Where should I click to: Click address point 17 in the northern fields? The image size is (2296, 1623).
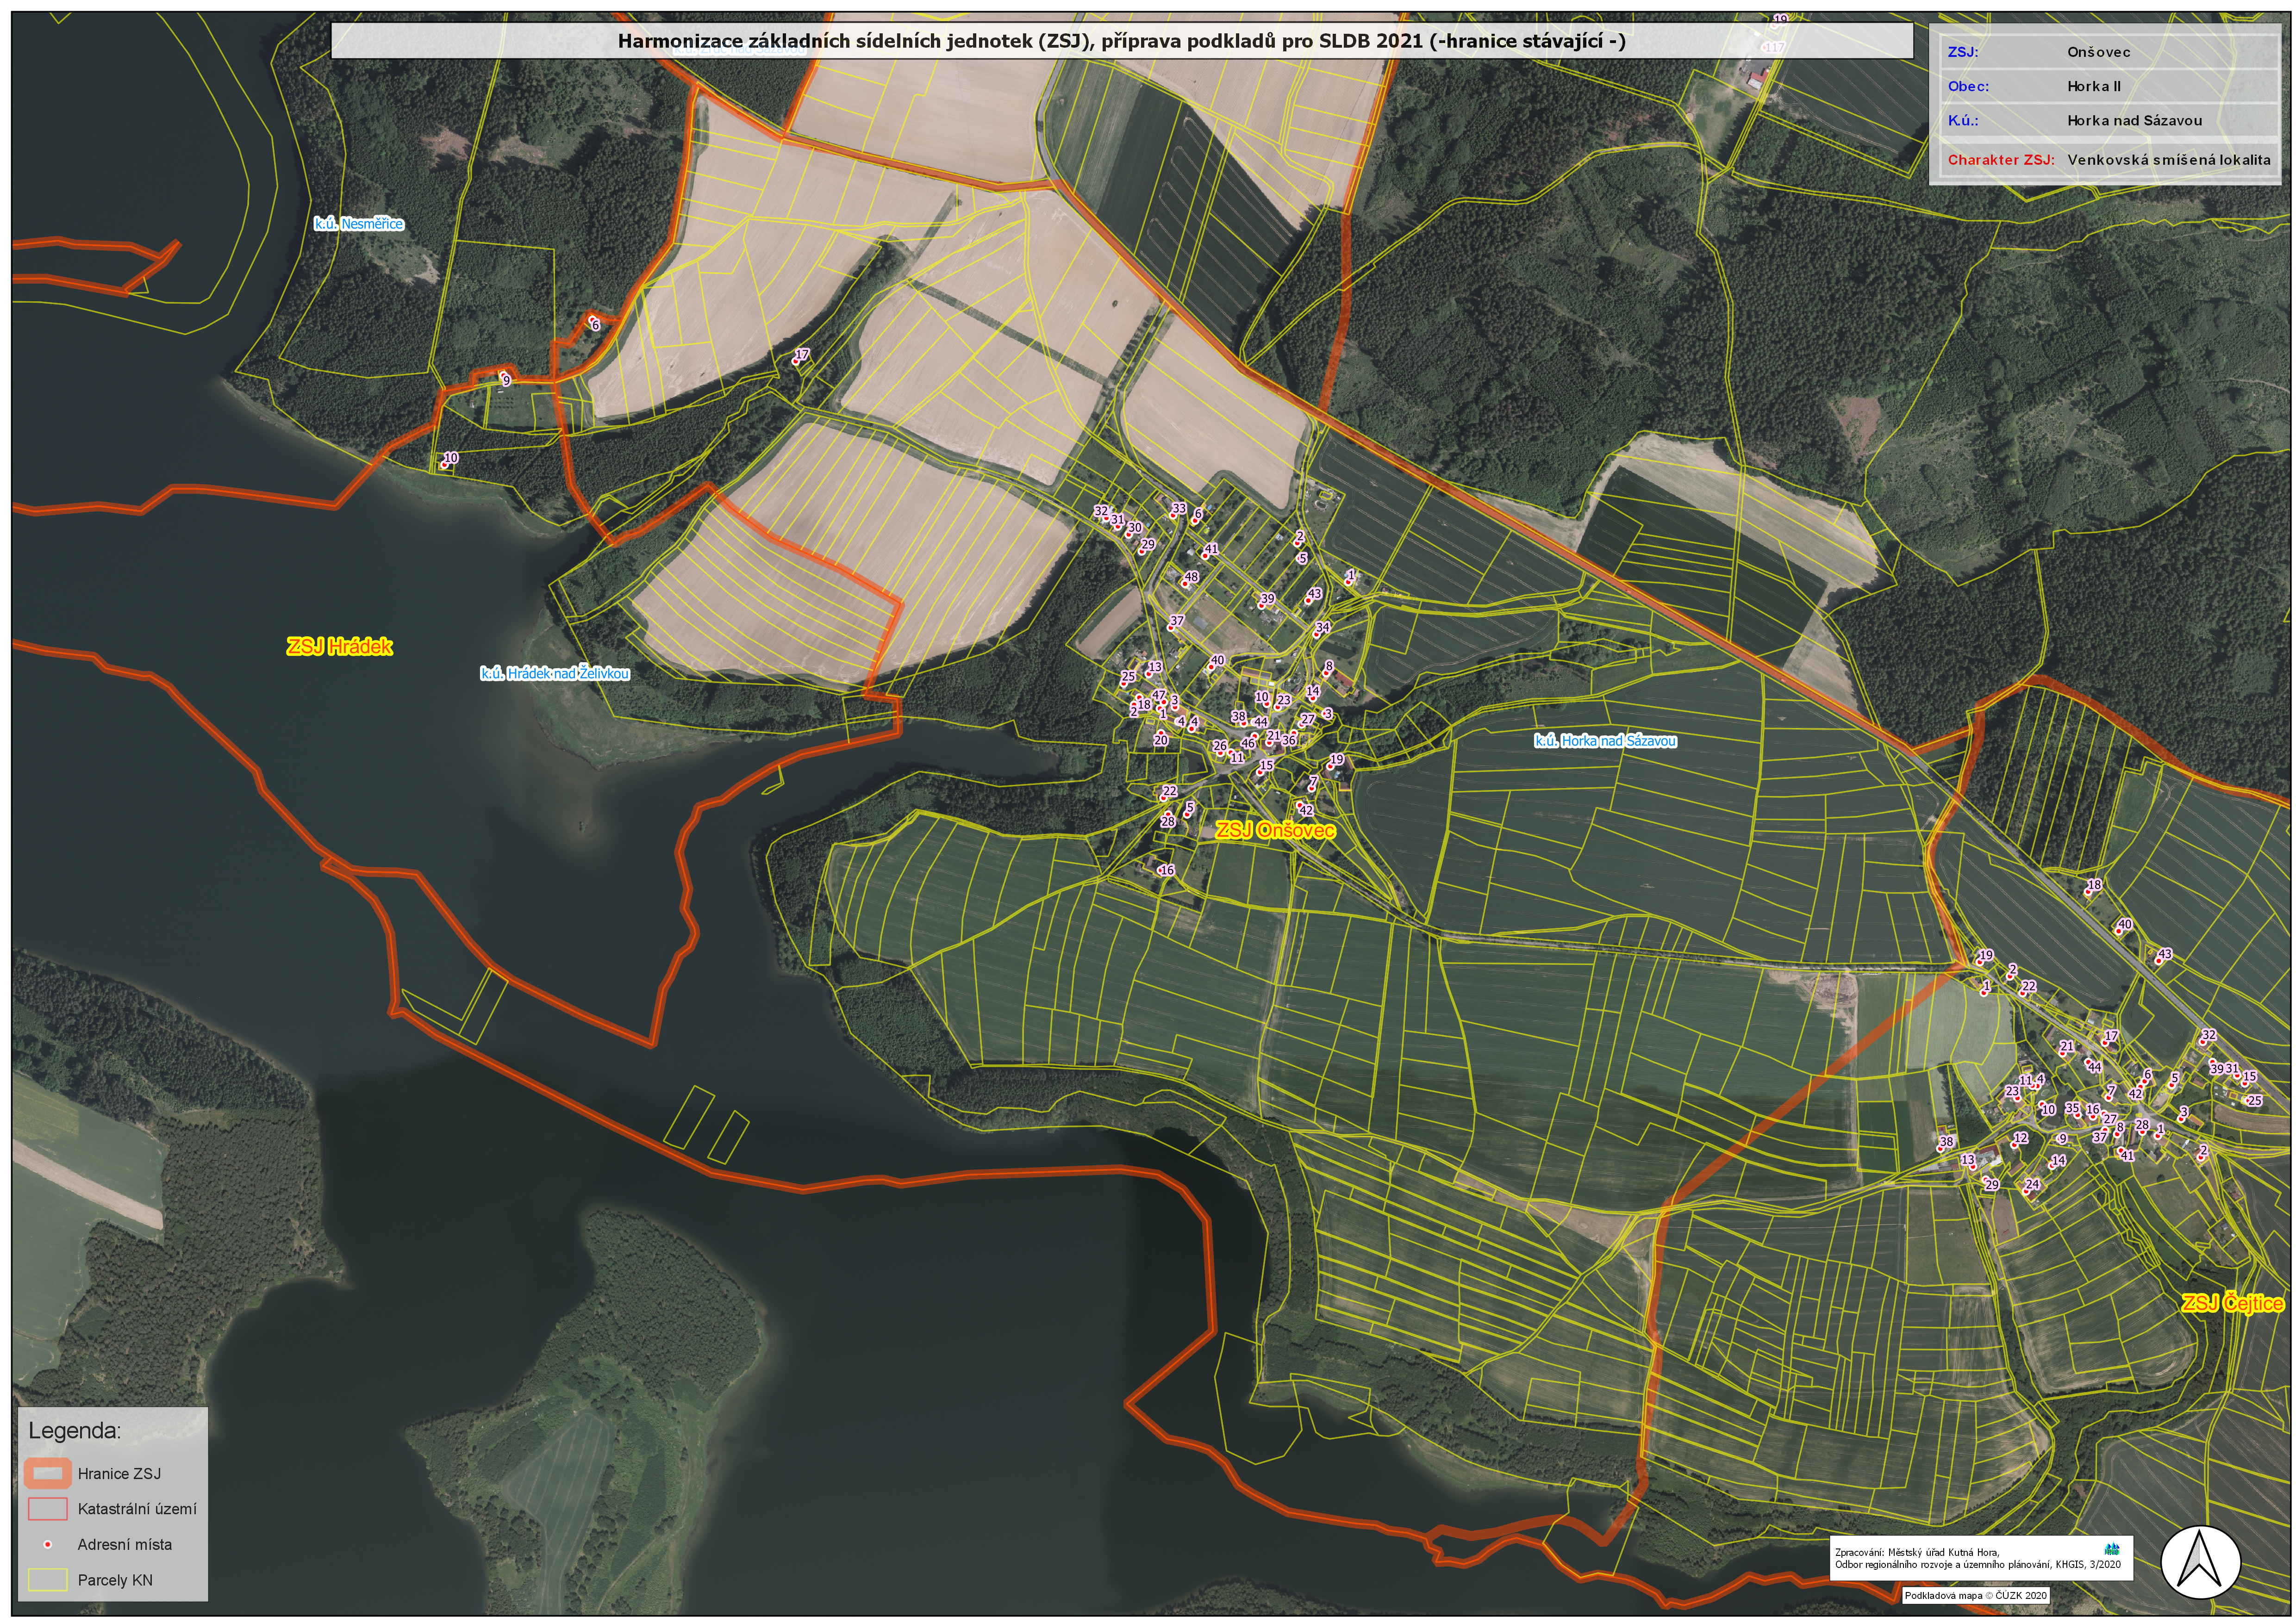point(797,361)
